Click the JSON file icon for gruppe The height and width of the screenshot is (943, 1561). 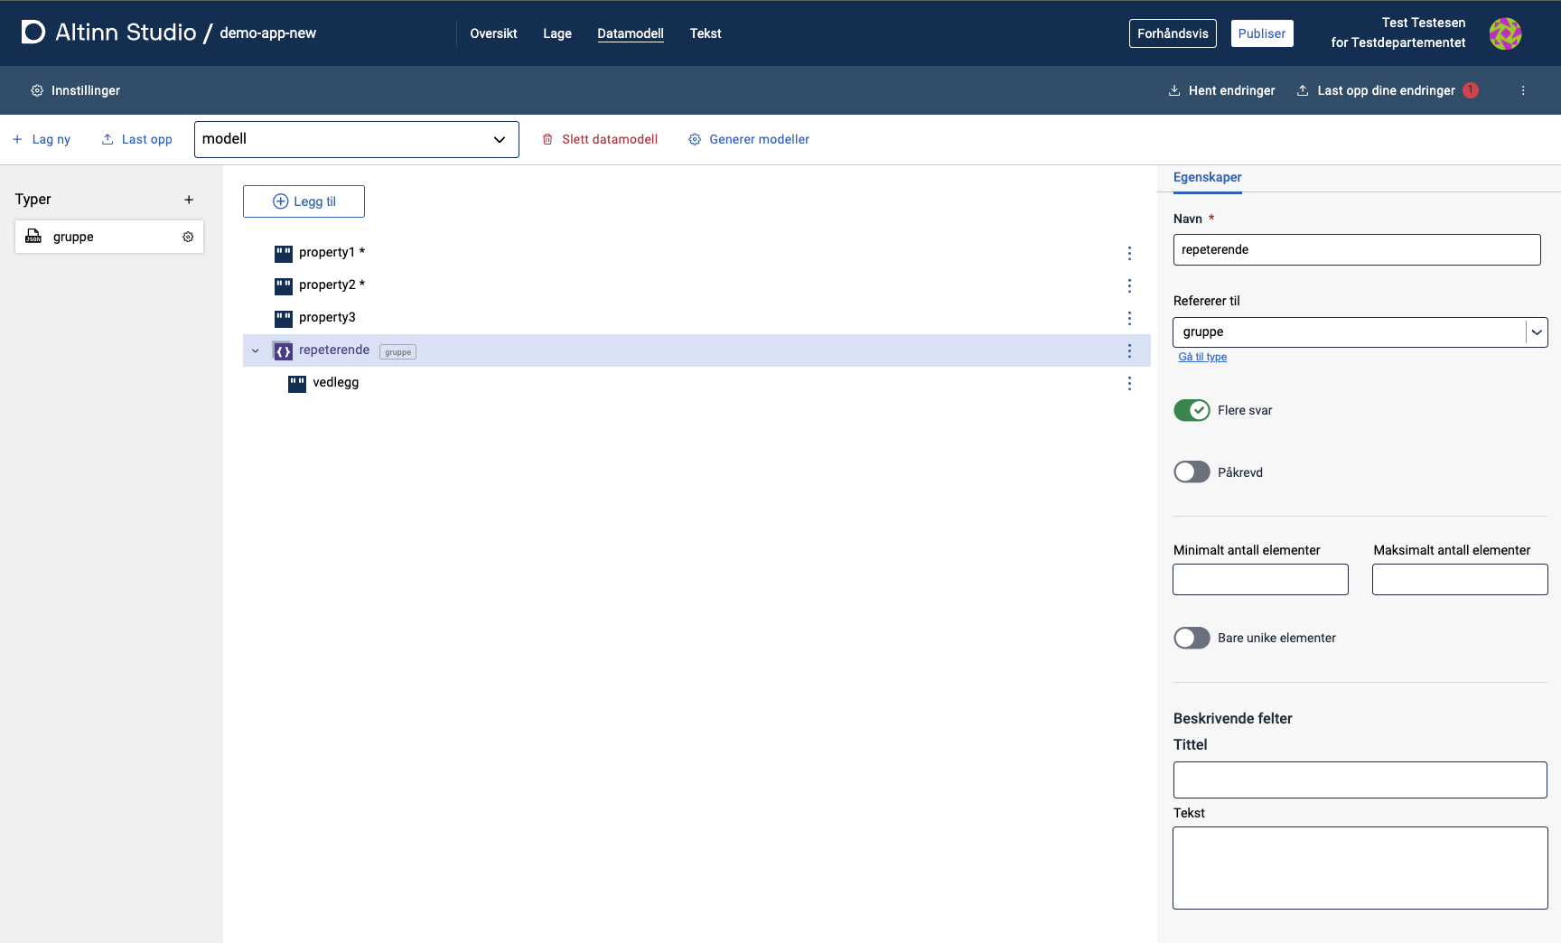33,237
